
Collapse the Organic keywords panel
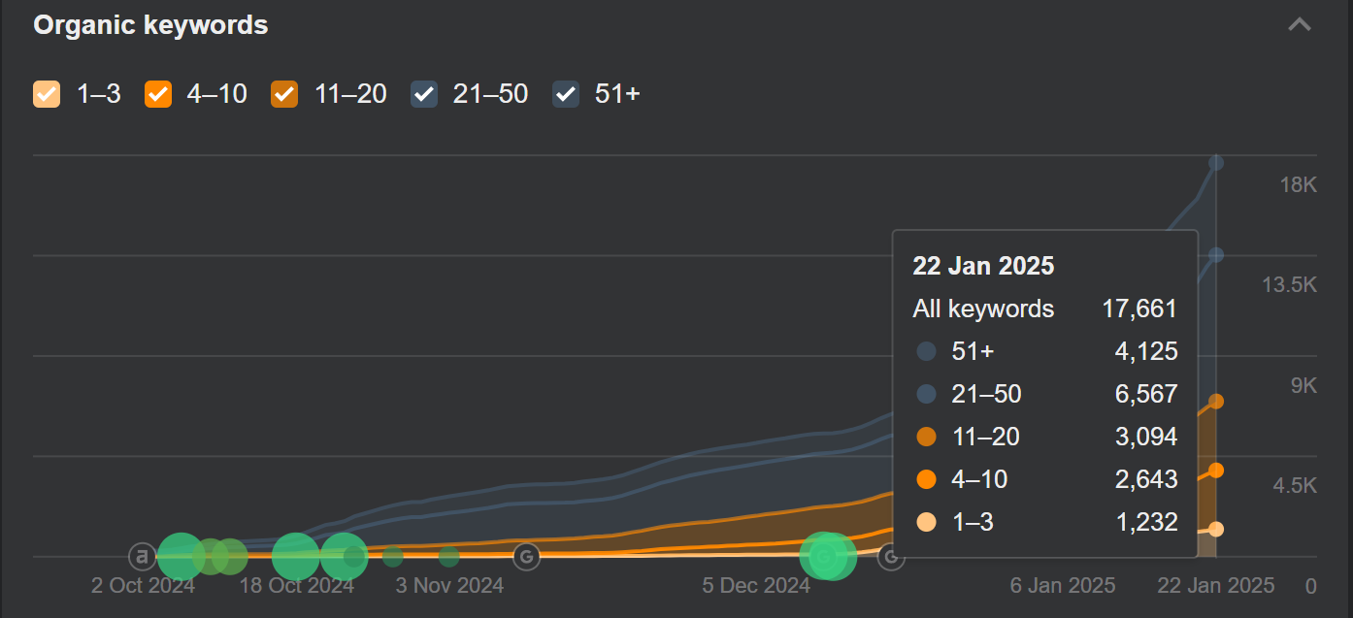pyautogui.click(x=1300, y=25)
